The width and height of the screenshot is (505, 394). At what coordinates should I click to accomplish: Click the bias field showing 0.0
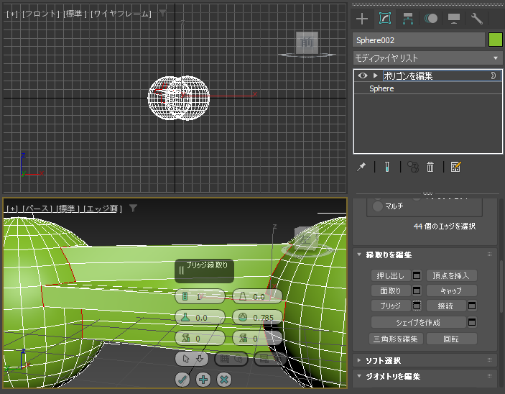(x=200, y=318)
